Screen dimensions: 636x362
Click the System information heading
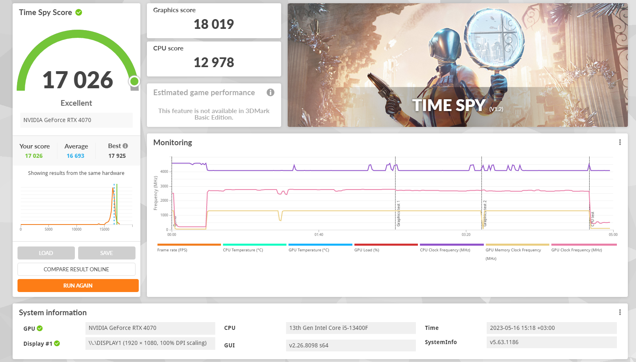53,313
